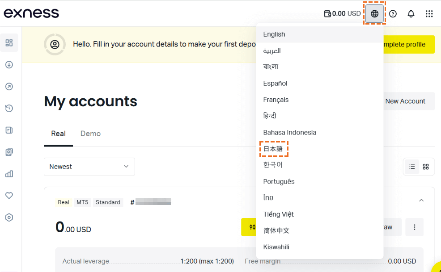Click the exness logo
441x272 pixels.
31,13
